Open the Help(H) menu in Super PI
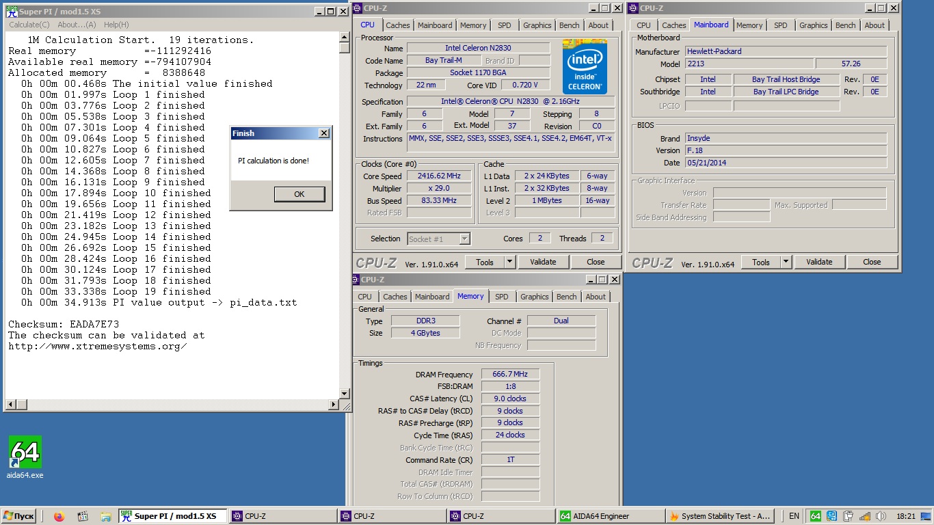The width and height of the screenshot is (934, 525). [x=116, y=25]
